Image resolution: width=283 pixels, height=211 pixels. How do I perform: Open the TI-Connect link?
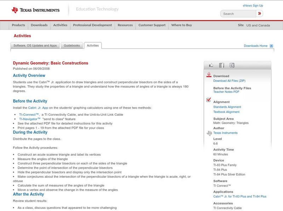[x=29, y=115]
